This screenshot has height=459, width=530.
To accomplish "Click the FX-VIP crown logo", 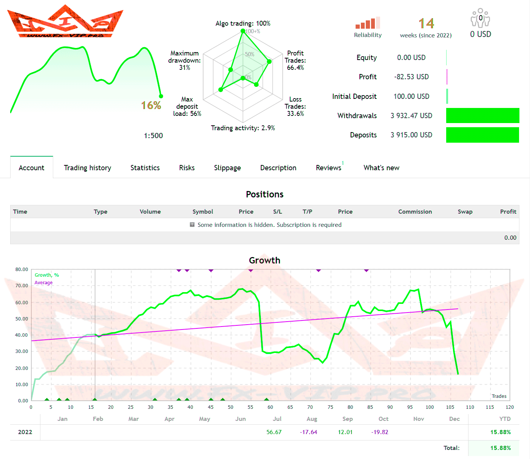I will (x=65, y=22).
